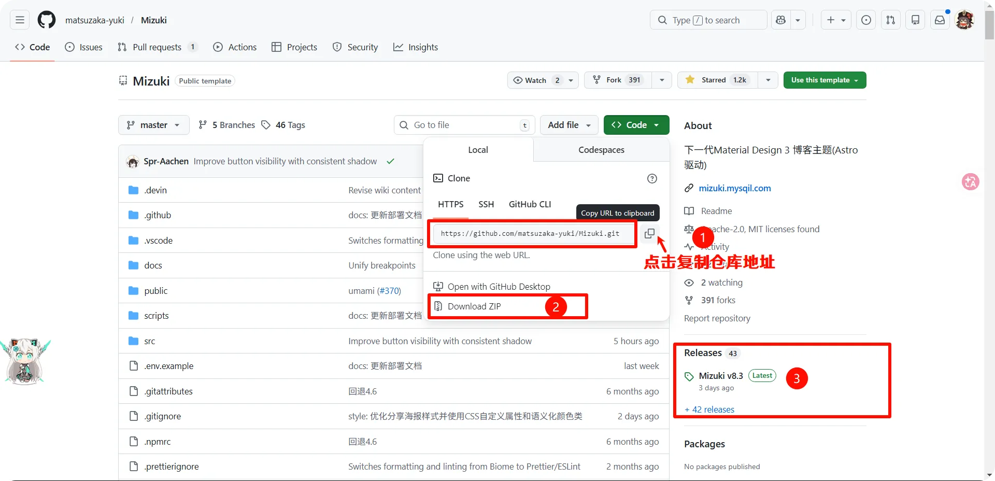Select the Local tab
The image size is (995, 481).
(x=478, y=150)
